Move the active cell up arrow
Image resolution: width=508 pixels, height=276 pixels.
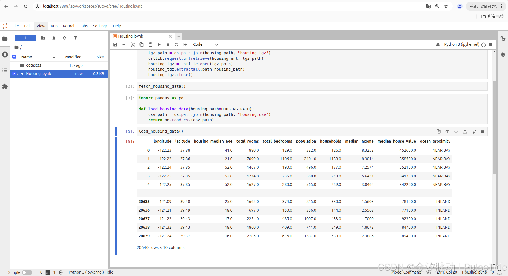click(447, 131)
